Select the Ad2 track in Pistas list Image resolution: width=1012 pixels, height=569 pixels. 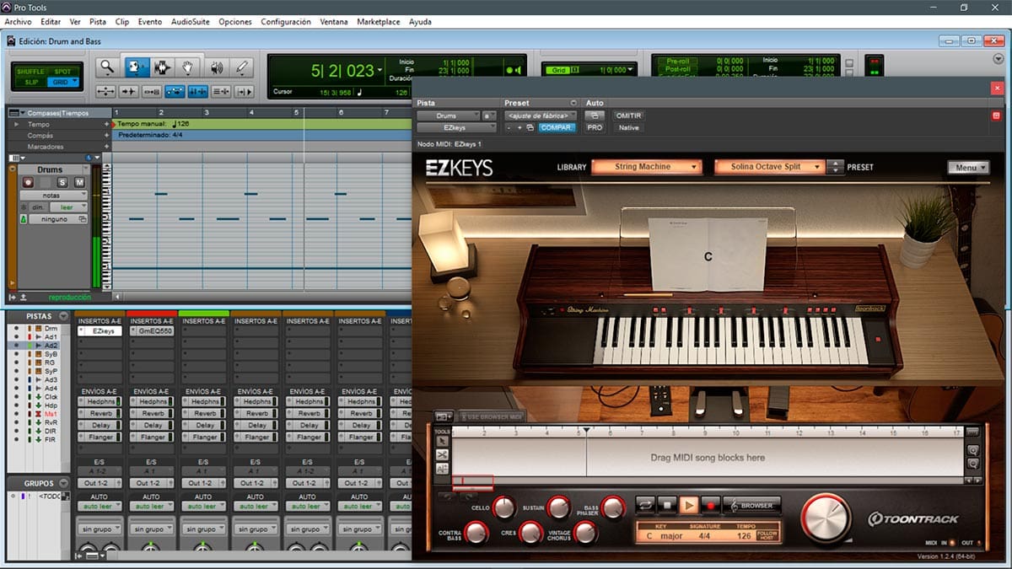click(51, 345)
